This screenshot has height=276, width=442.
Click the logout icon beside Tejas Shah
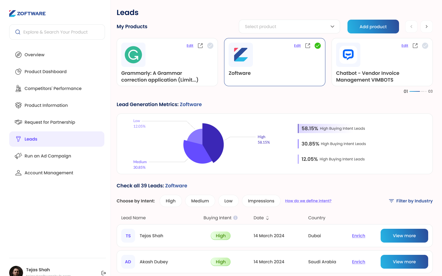103,273
